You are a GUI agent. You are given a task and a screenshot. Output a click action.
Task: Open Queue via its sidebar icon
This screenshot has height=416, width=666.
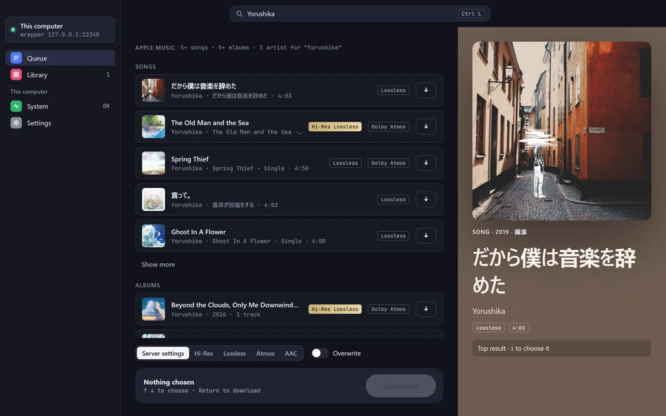pyautogui.click(x=16, y=58)
